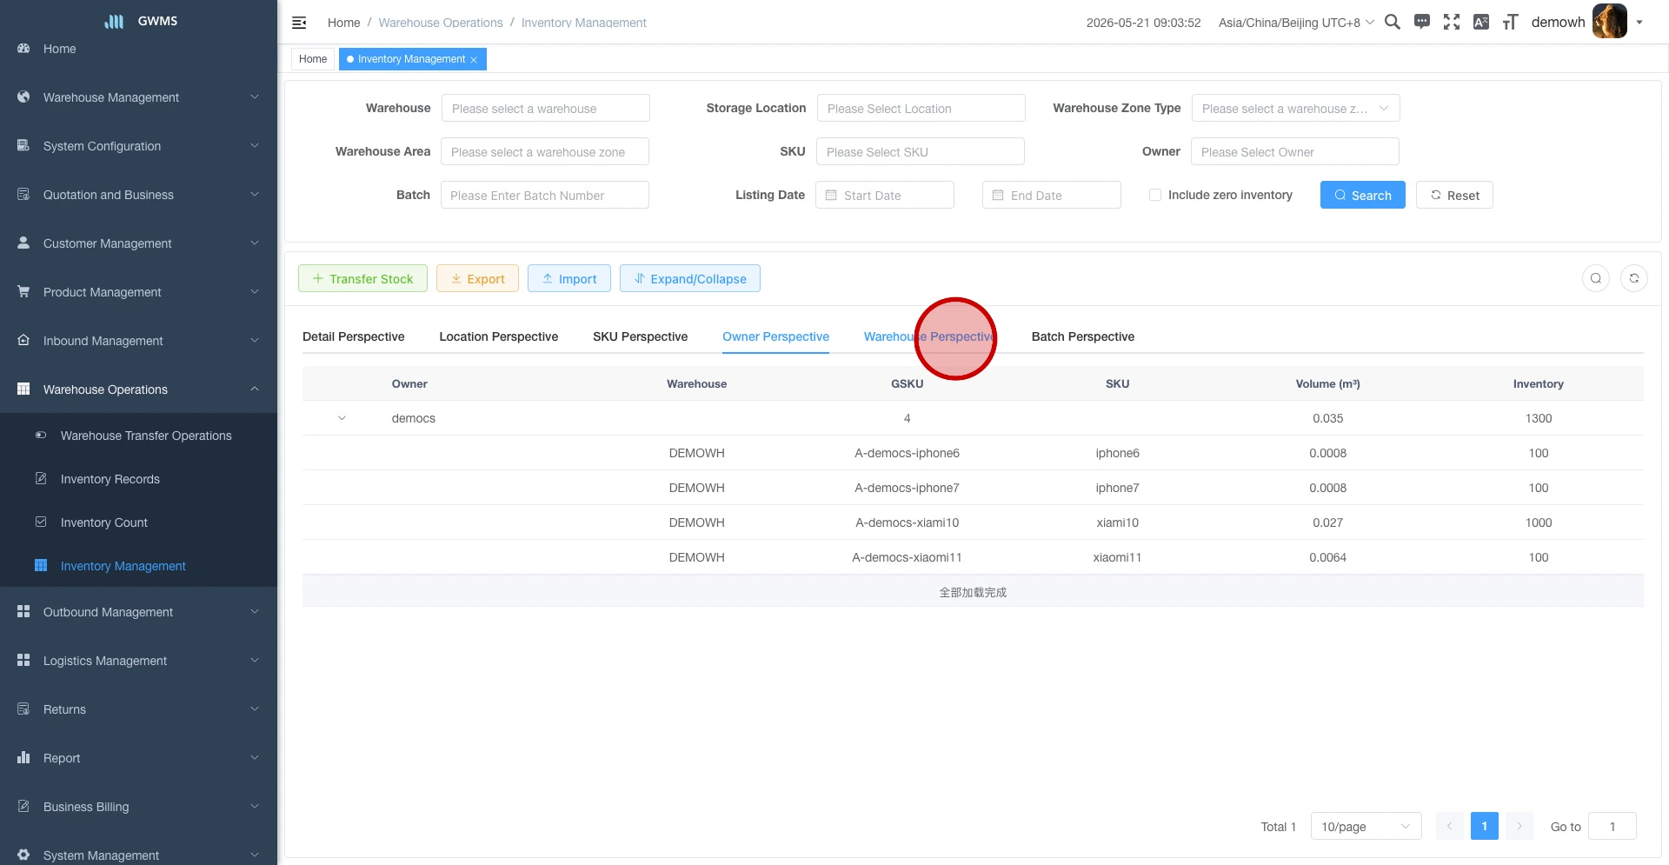Click the Product Management cart icon

click(23, 292)
